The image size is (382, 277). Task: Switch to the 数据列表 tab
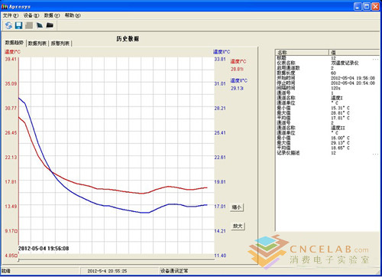coord(37,44)
